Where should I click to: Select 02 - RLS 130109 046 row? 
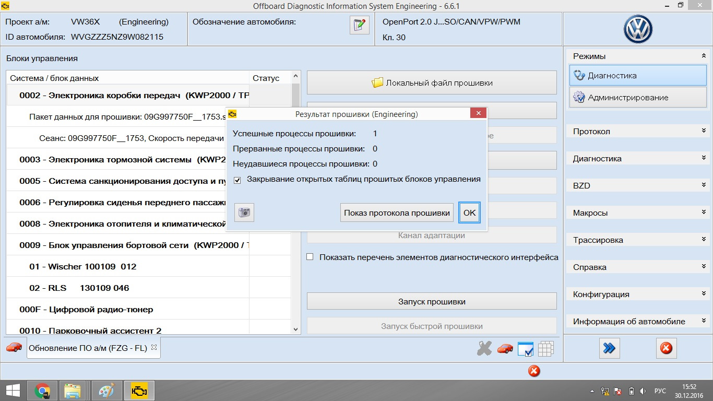[149, 288]
